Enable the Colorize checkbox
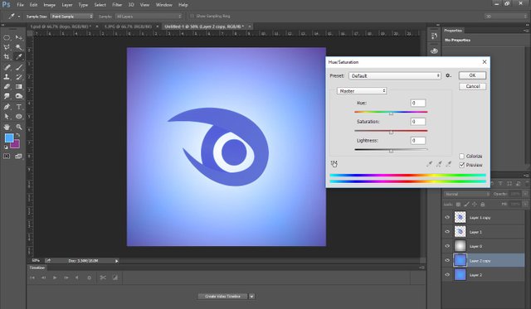The height and width of the screenshot is (309, 531). (x=461, y=157)
